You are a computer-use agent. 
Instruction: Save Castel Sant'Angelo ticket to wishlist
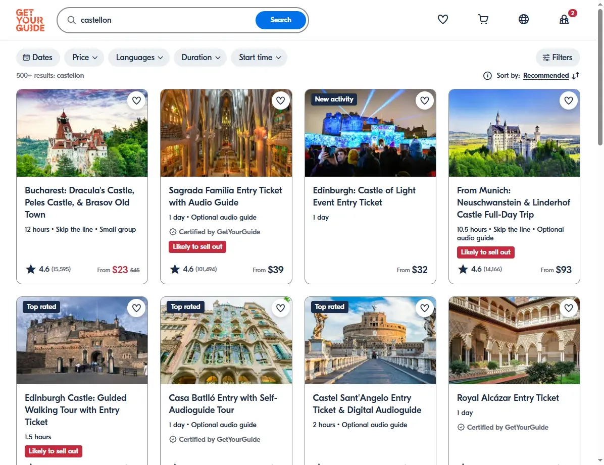[x=425, y=308]
